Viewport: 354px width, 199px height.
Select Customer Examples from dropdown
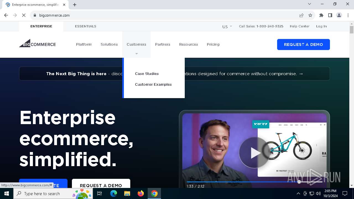pyautogui.click(x=153, y=84)
